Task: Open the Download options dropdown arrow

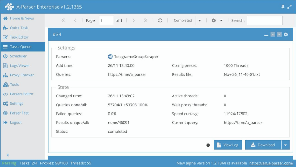Action: pos(285,145)
